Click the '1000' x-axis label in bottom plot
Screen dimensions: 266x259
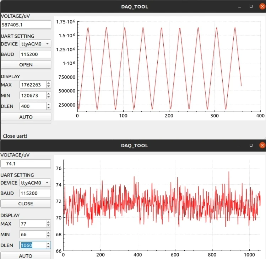click(249, 255)
